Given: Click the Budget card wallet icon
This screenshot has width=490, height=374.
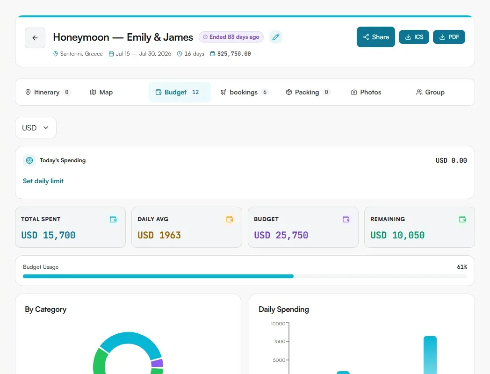Looking at the screenshot, I should tap(346, 219).
